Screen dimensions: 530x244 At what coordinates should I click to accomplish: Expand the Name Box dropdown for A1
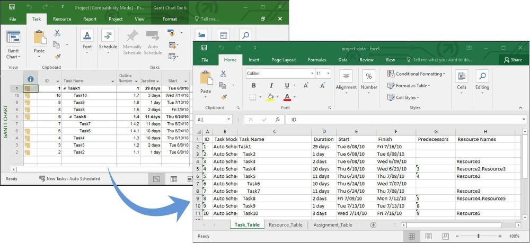(x=228, y=120)
